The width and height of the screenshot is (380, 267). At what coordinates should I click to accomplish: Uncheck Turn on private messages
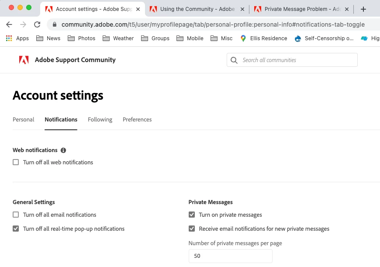point(192,215)
